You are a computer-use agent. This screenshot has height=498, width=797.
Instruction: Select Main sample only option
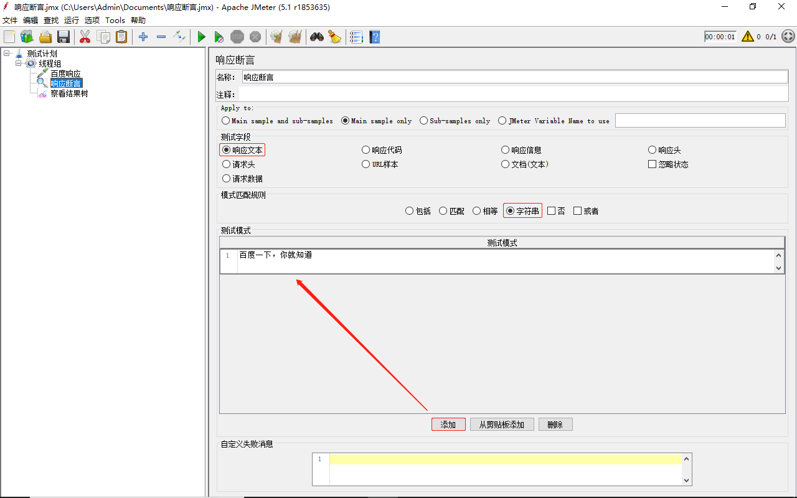tap(376, 121)
